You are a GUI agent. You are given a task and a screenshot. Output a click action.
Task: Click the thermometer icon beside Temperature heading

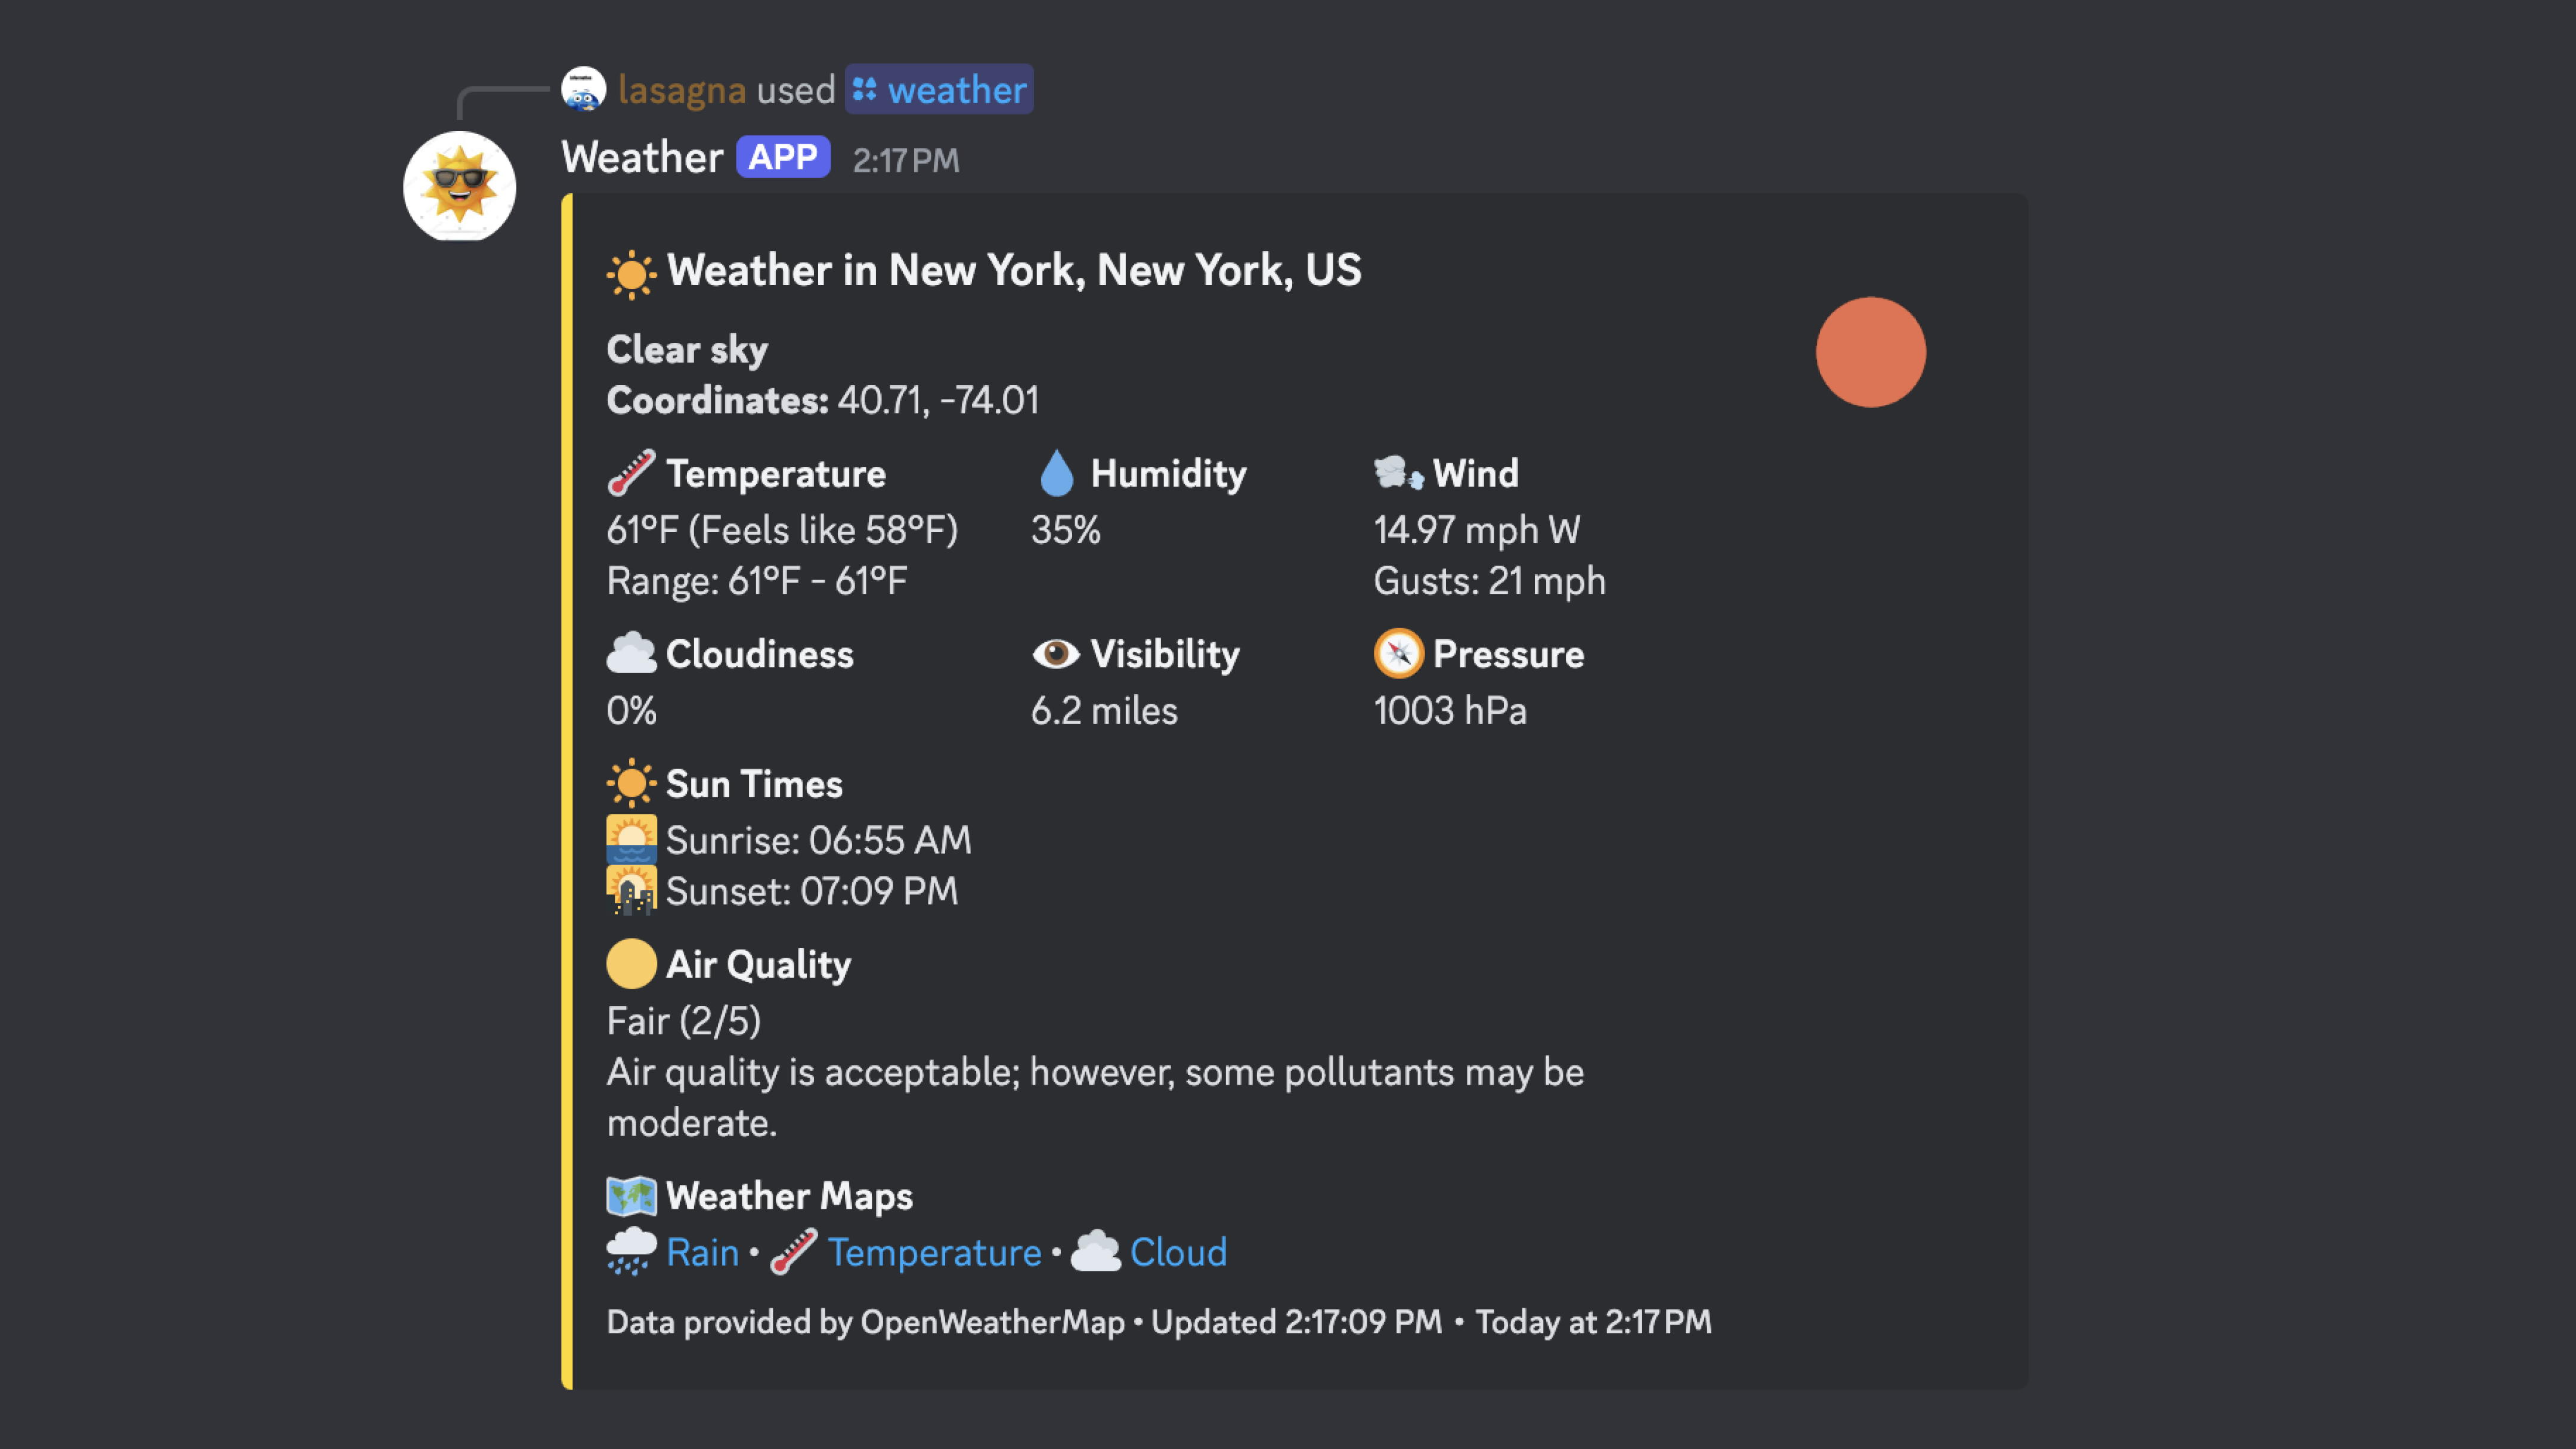(x=631, y=473)
